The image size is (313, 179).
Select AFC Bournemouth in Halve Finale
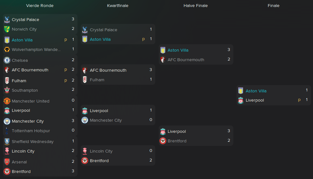pyautogui.click(x=186, y=60)
